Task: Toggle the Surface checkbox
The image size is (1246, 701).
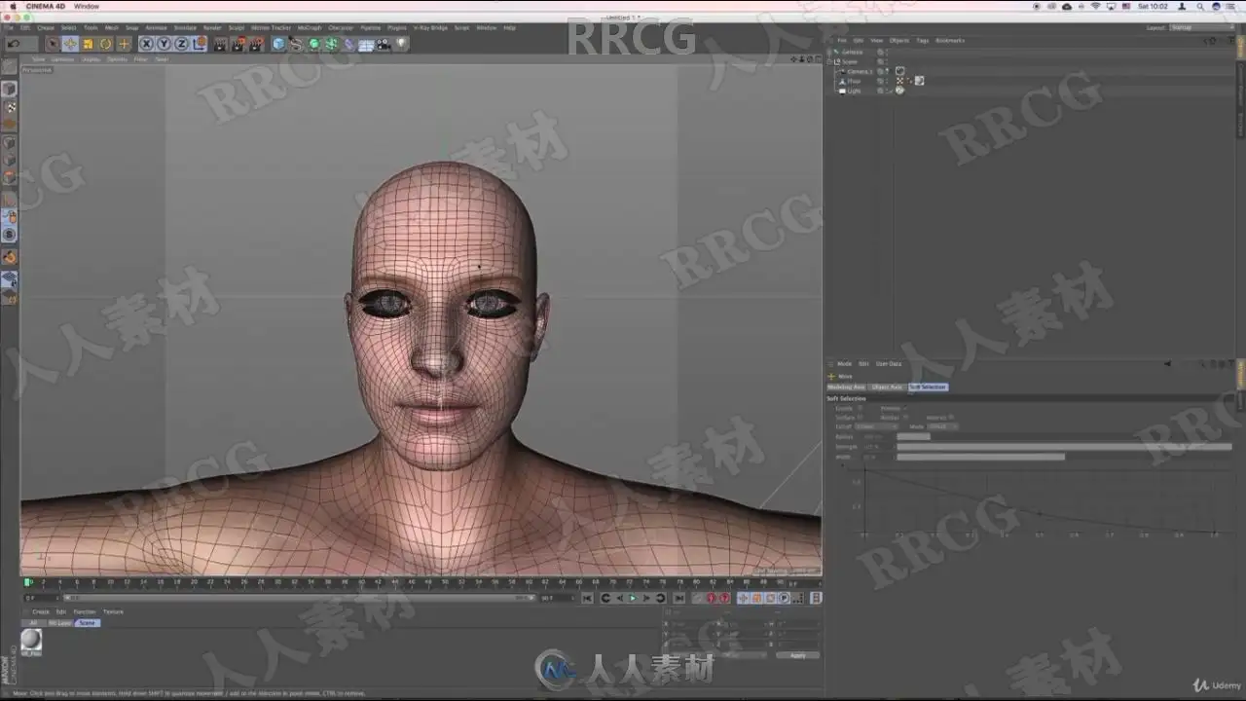Action: pos(860,417)
